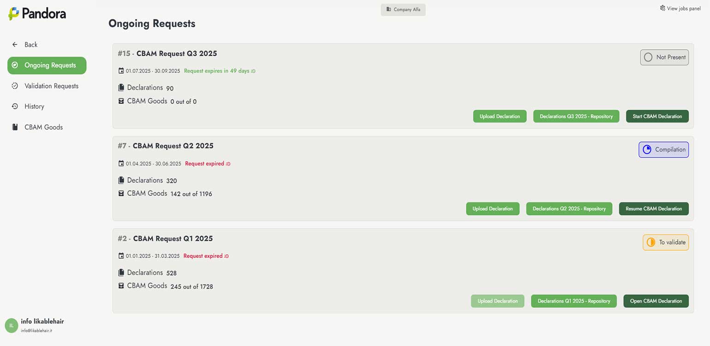This screenshot has height=346, width=710.
Task: Click the calendar icon on Q2 2025 request
Action: click(121, 164)
